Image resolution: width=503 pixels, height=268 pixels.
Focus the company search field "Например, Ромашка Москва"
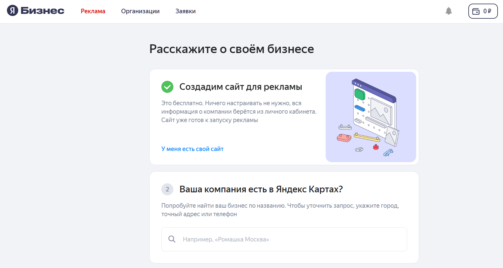coord(289,239)
